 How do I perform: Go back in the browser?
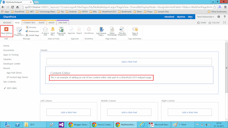[3, 7]
